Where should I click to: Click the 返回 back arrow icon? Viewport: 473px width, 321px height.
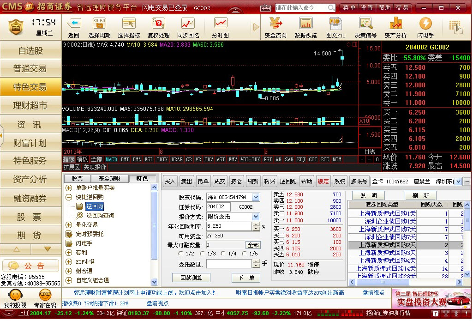click(x=73, y=25)
